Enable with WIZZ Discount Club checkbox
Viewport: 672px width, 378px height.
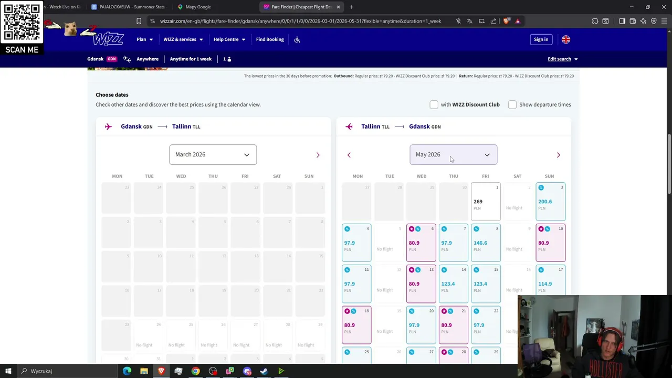pyautogui.click(x=434, y=104)
